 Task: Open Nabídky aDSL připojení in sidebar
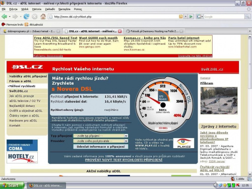(x=28, y=76)
